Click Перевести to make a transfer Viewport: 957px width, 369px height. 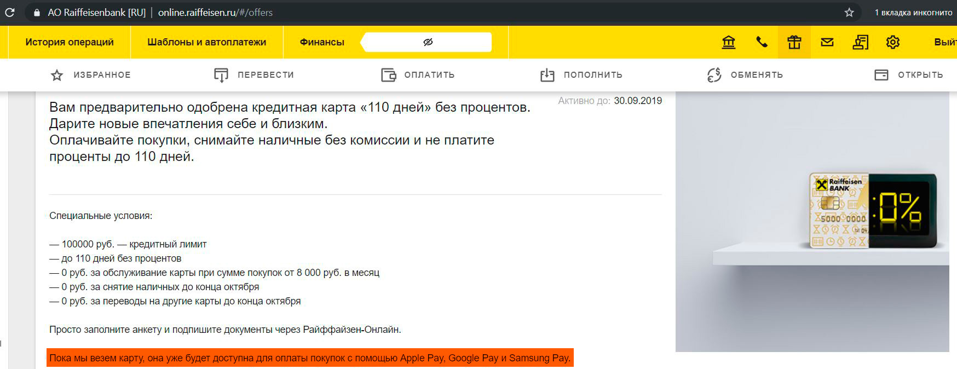point(254,75)
